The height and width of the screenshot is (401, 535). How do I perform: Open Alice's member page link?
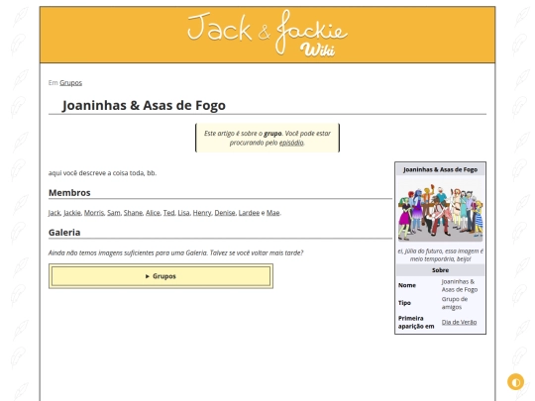(x=153, y=213)
